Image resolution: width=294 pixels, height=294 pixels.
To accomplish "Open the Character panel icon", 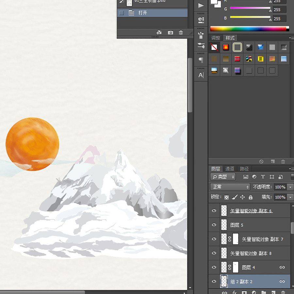I will pos(201,75).
